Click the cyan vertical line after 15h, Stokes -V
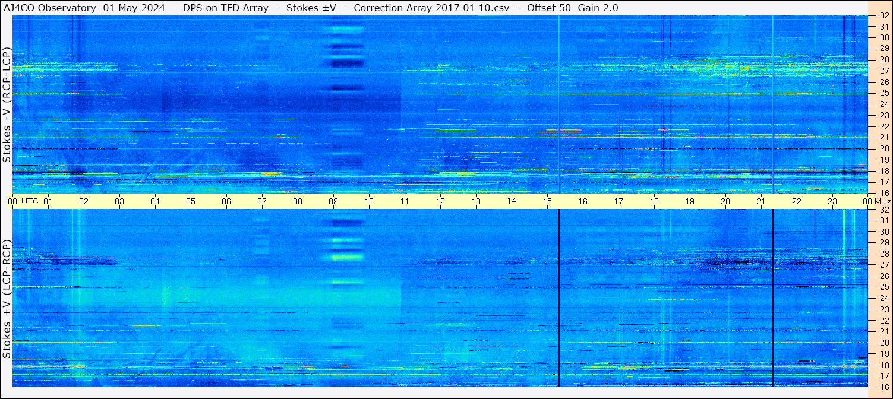The height and width of the screenshot is (399, 893). click(559, 104)
